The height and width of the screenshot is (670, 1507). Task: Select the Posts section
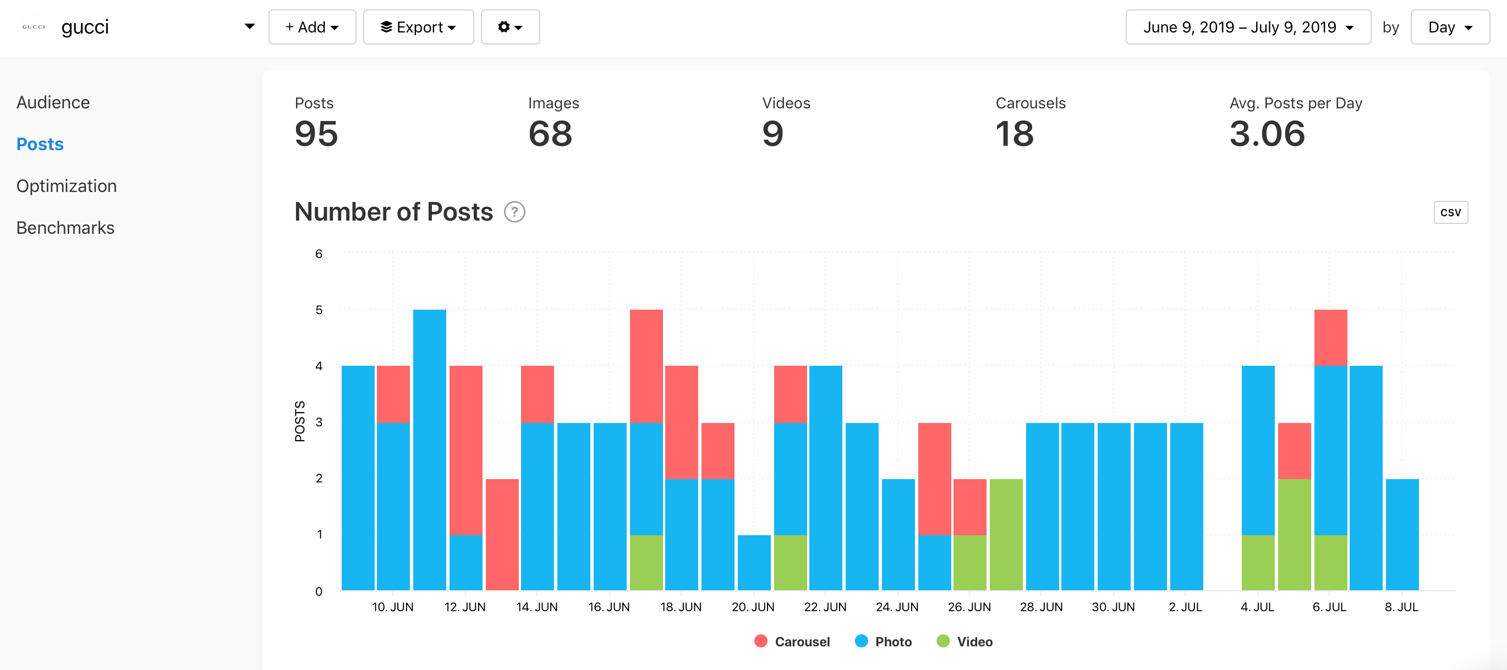pos(40,144)
